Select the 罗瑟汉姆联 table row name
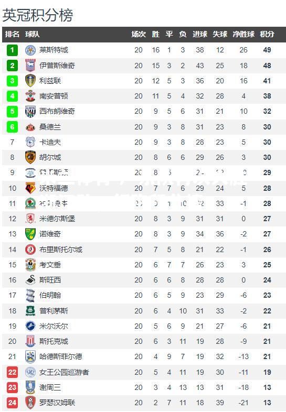The image size is (286, 412). pos(57,403)
